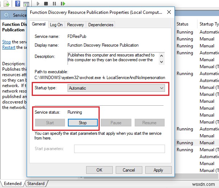Viewport: 219px width, 188px height.
Task: Click the disabled Start button
Action: 50,123
